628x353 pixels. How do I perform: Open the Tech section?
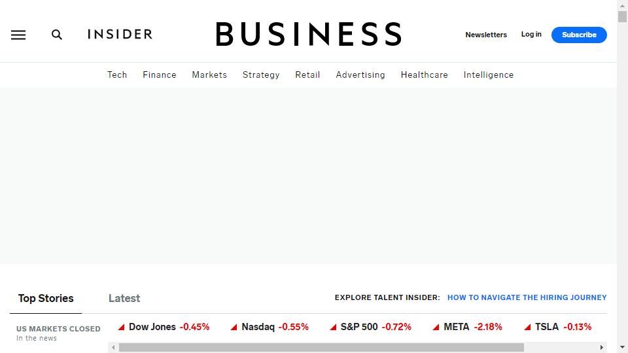coord(117,75)
